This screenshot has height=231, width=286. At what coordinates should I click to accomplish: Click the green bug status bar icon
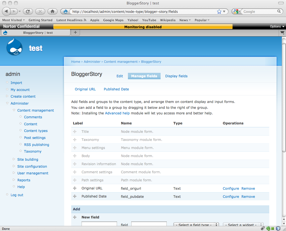(268, 228)
